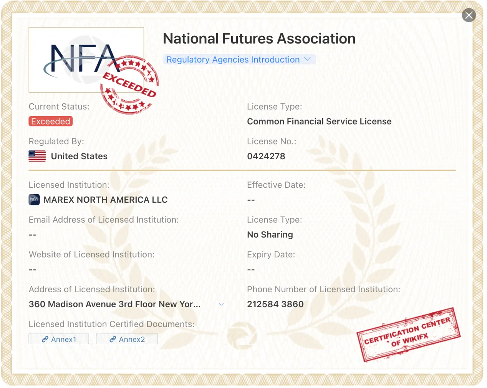Click the red Exceeded status badge
The height and width of the screenshot is (388, 487).
(51, 122)
